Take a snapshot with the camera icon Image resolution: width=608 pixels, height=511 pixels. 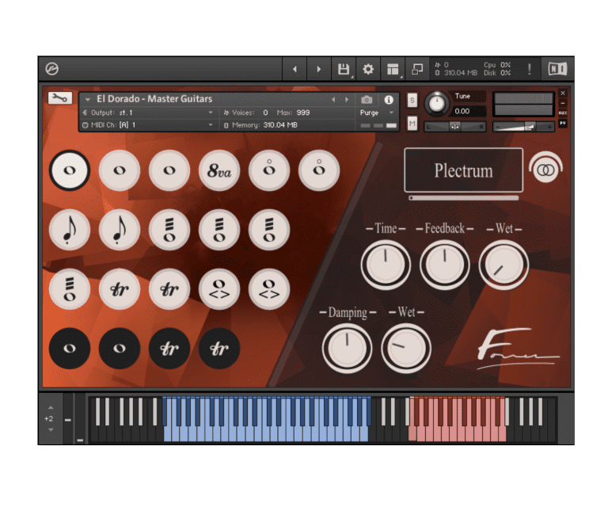(367, 100)
